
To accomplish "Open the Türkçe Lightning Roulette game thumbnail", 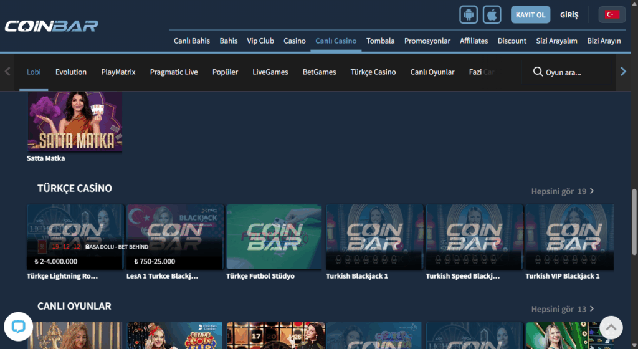I will [x=75, y=237].
